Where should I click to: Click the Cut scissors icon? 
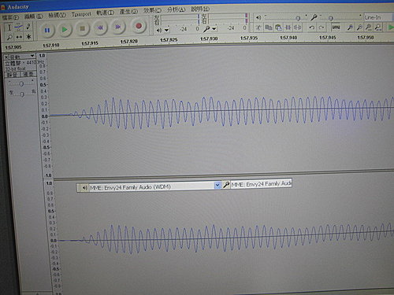click(x=258, y=28)
